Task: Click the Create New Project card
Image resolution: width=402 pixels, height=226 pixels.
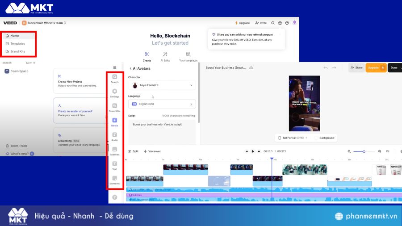Action: pos(80,81)
